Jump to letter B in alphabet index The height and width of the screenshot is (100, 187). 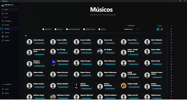(x=171, y=34)
